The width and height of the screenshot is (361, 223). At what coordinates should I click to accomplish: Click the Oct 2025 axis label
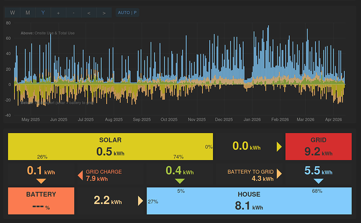click(169, 119)
